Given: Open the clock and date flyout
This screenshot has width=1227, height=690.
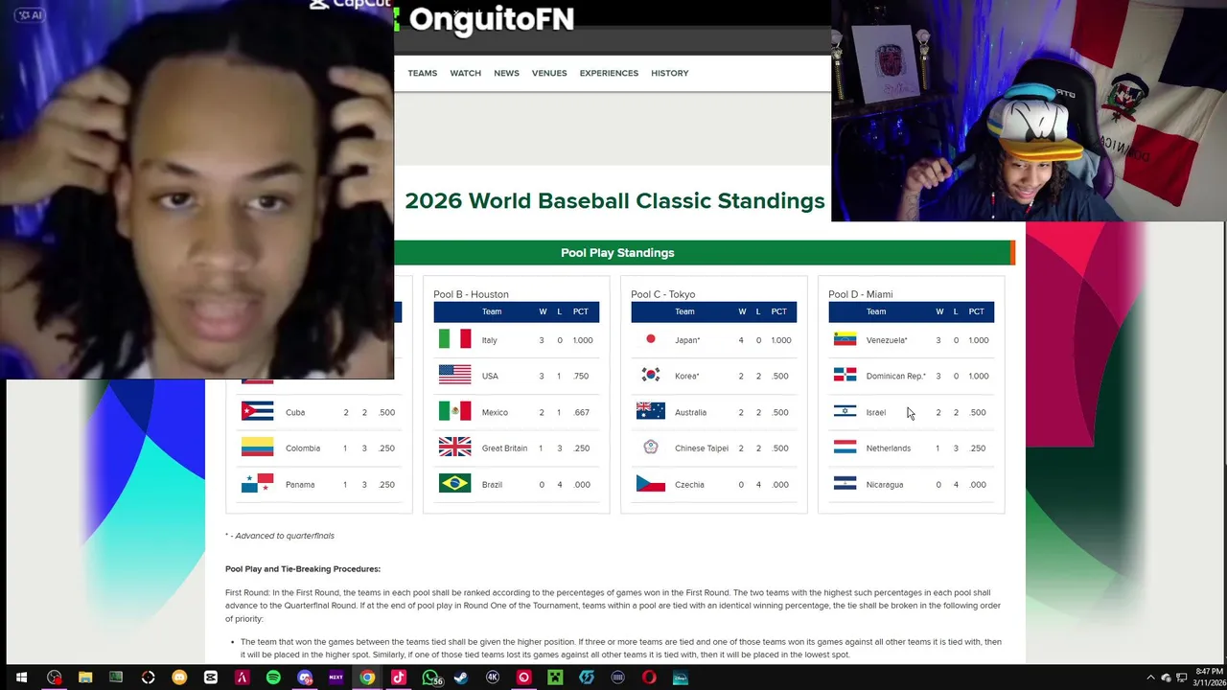Looking at the screenshot, I should point(1208,678).
